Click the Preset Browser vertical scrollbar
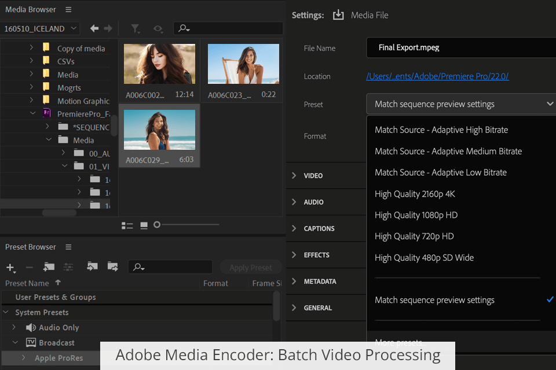Screen dimensions: 556x370 (277, 306)
